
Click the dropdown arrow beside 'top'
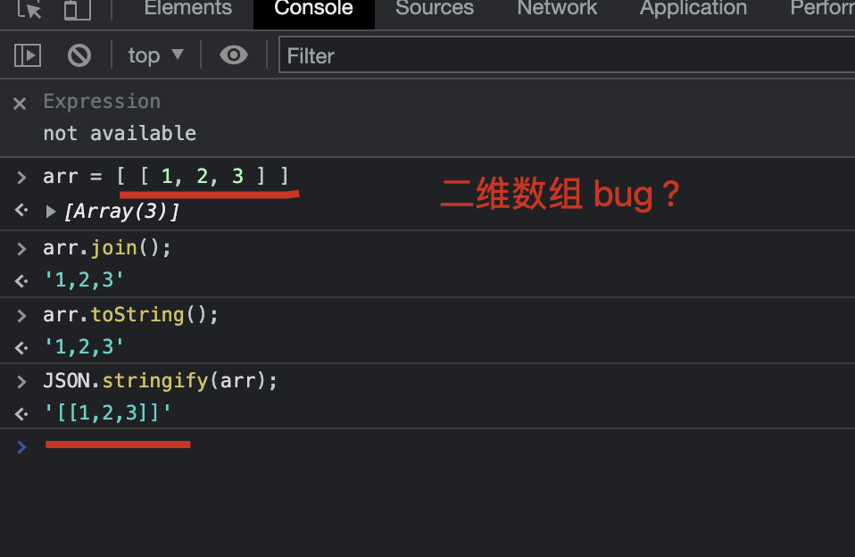176,54
